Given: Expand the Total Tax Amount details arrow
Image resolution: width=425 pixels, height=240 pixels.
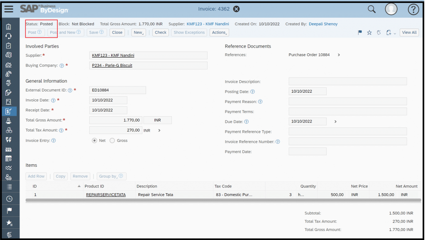Looking at the screenshot, I should point(159,130).
